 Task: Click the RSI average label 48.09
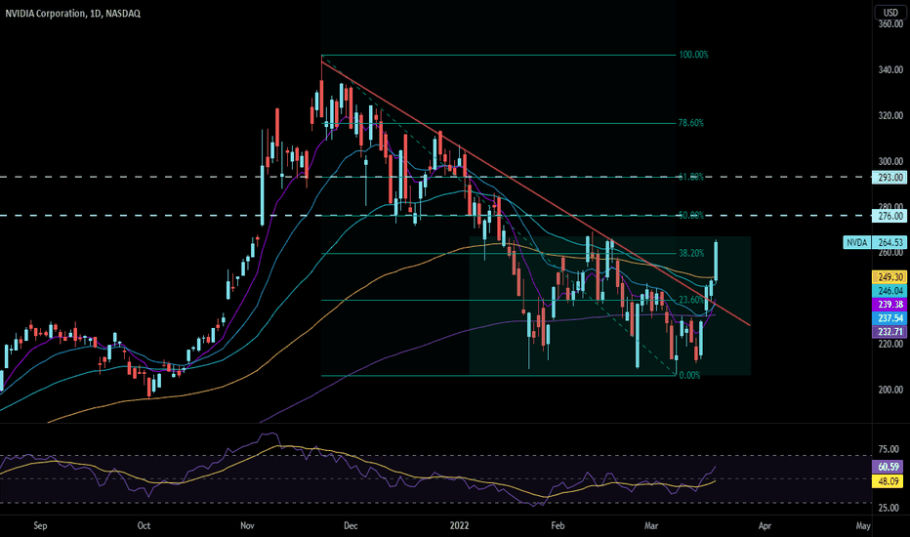click(x=889, y=480)
